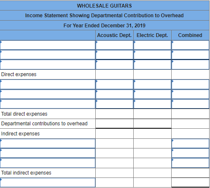Click Combined cell in the bottom row
This screenshot has height=188, width=210.
pos(190,183)
